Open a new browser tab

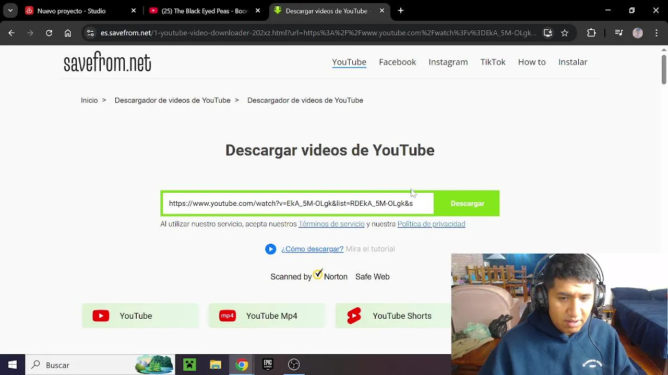401,10
